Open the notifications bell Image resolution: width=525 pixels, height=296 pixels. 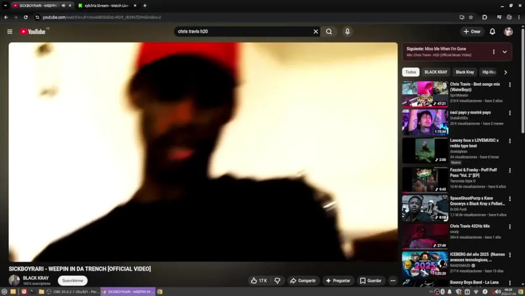[x=492, y=32]
